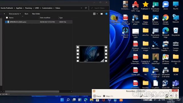Open songs player.mp3 file

point(156,59)
